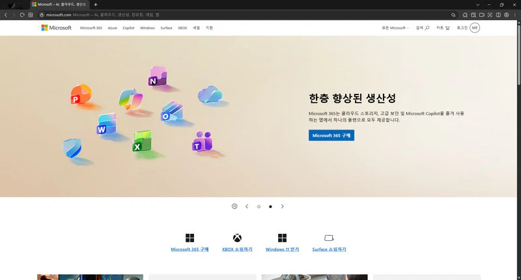This screenshot has width=521, height=280.
Task: Reload the page with the refresh icon
Action: click(x=22, y=14)
